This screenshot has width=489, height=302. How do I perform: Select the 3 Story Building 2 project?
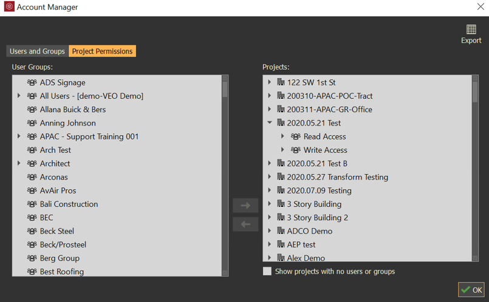317,218
